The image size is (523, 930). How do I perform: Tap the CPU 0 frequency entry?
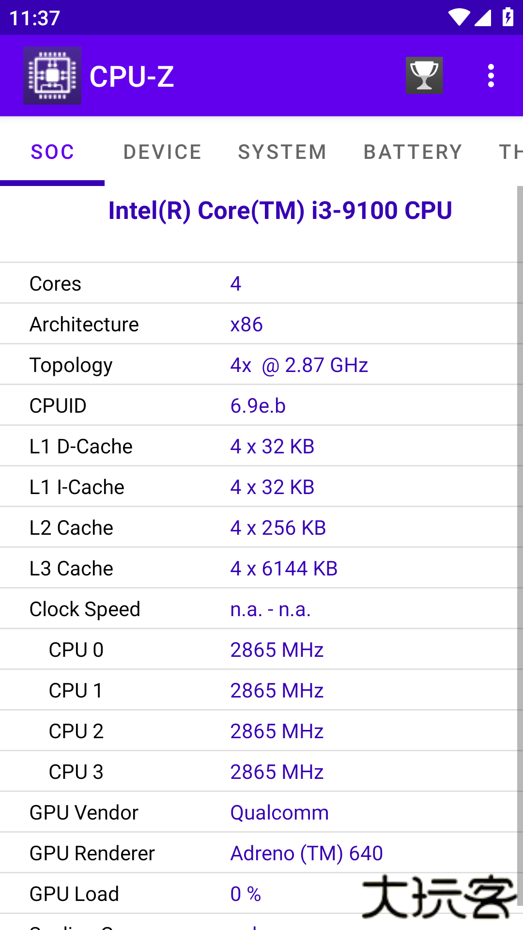pos(194,649)
